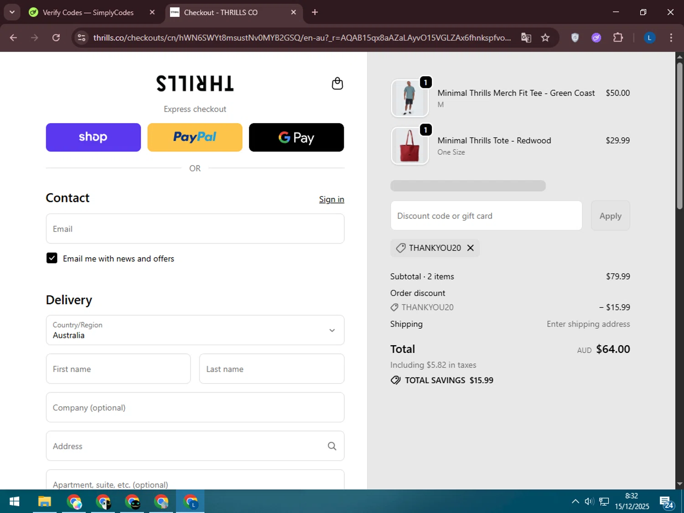
Task: Click the Email input field
Action: click(x=195, y=229)
